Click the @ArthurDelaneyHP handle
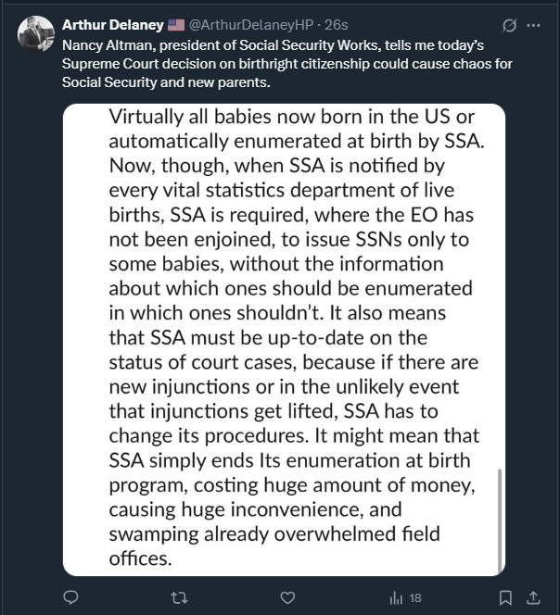The image size is (560, 615). (251, 25)
